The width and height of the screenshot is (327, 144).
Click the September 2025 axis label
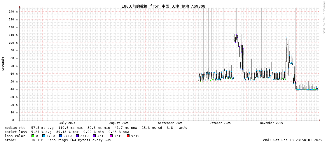pos(170,123)
